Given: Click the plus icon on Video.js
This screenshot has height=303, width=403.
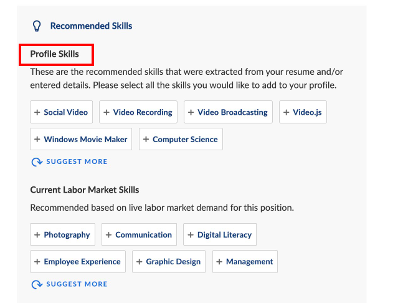Looking at the screenshot, I should click(287, 112).
